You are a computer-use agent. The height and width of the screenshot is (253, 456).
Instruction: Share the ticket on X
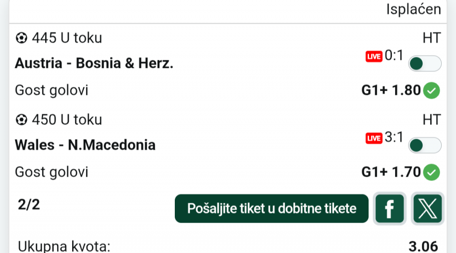click(427, 208)
